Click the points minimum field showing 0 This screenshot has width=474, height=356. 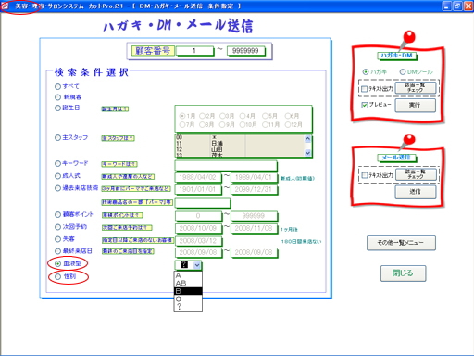[x=198, y=216]
